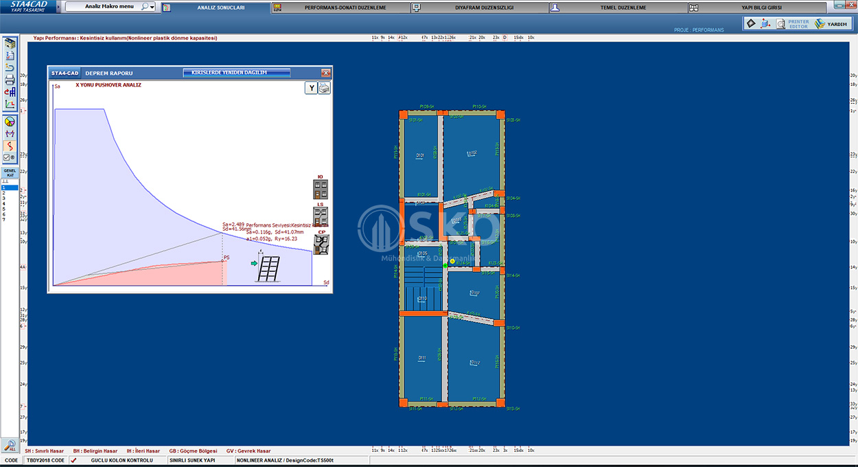
Task: Open YARDIM help
Action: (x=831, y=23)
